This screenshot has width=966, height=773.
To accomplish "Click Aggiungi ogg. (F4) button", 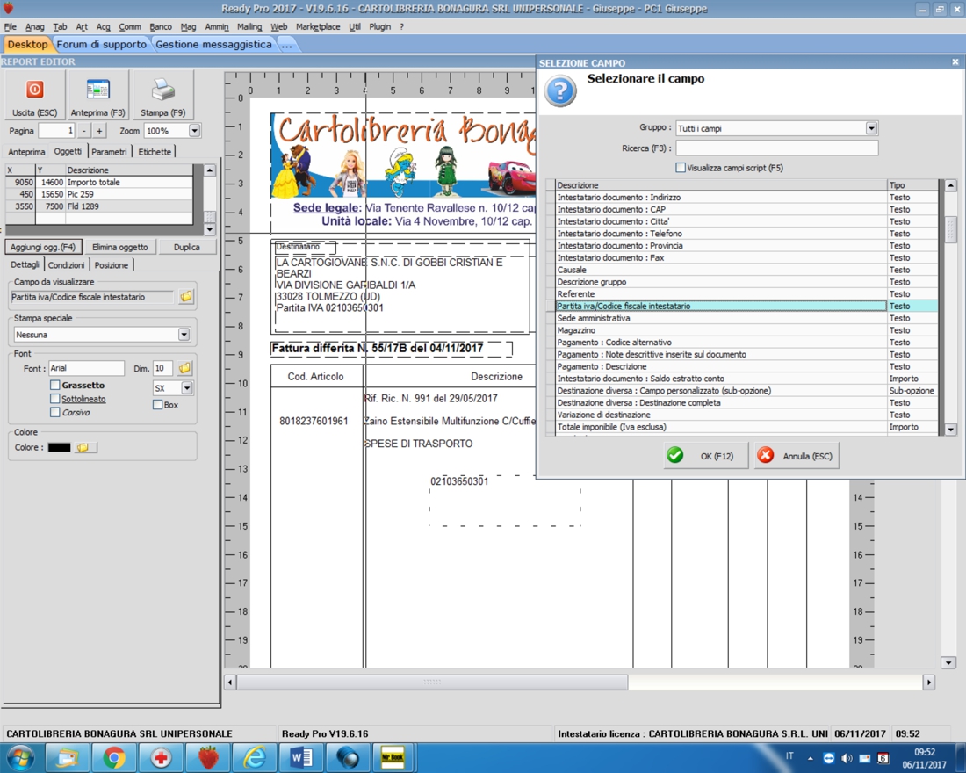I will [x=43, y=247].
